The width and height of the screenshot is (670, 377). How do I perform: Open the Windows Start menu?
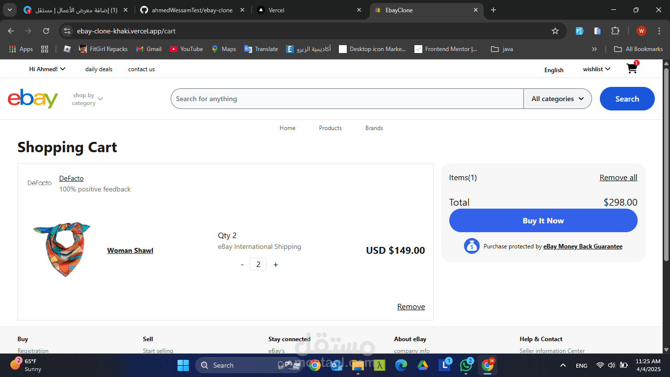[183, 365]
